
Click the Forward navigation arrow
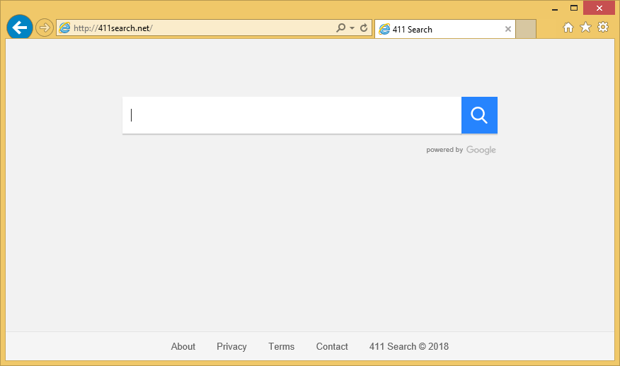(x=45, y=28)
